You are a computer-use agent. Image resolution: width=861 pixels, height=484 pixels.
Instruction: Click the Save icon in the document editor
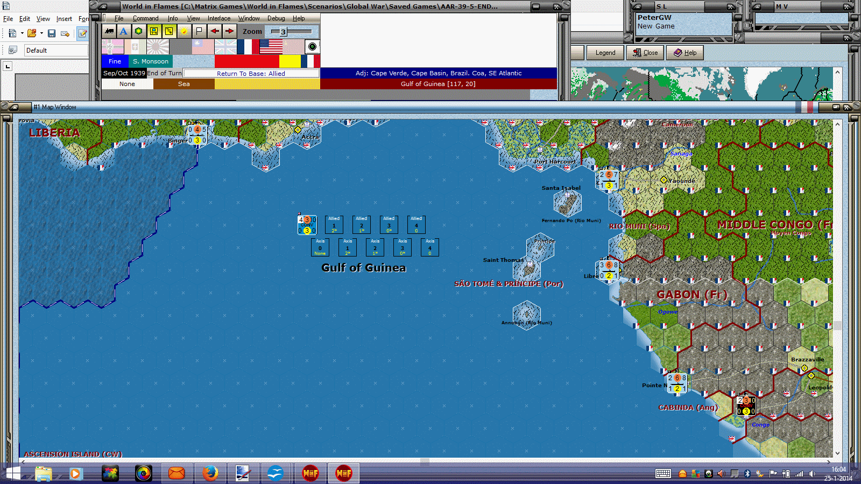52,33
